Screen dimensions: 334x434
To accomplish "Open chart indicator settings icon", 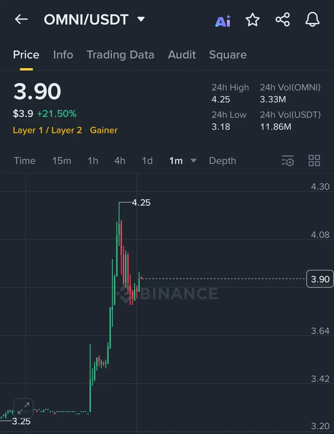I will tap(288, 161).
